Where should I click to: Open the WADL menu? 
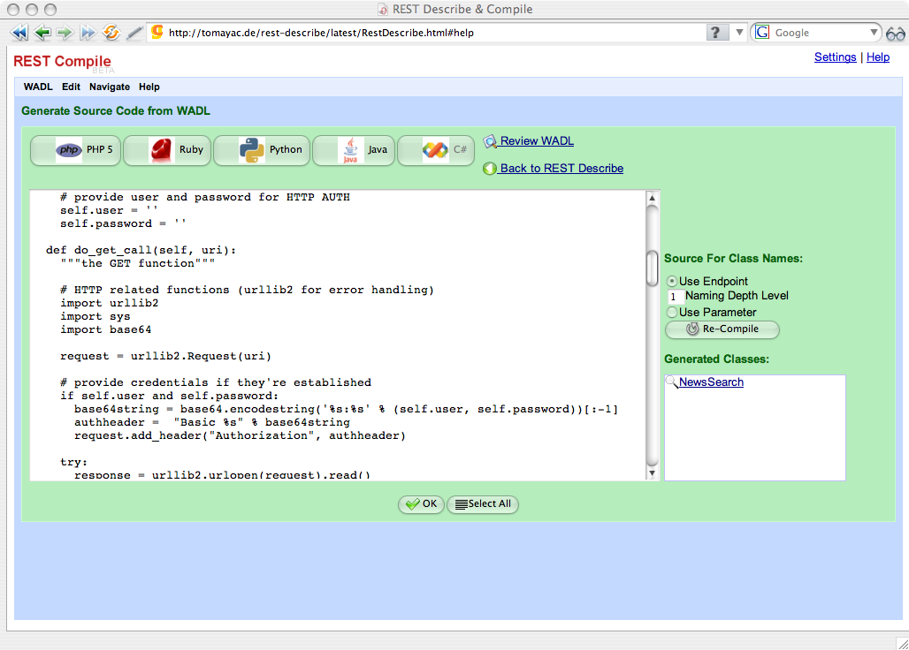38,87
